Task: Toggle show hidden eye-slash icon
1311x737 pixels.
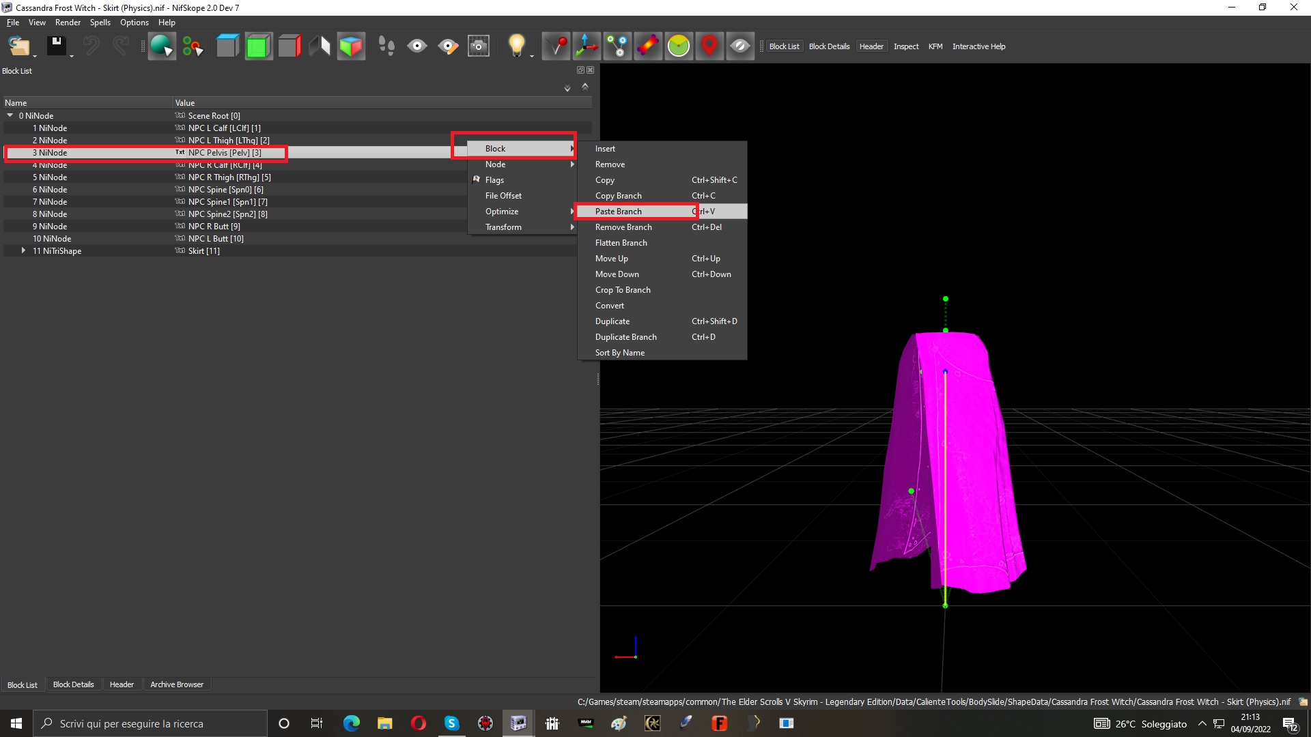Action: [740, 46]
